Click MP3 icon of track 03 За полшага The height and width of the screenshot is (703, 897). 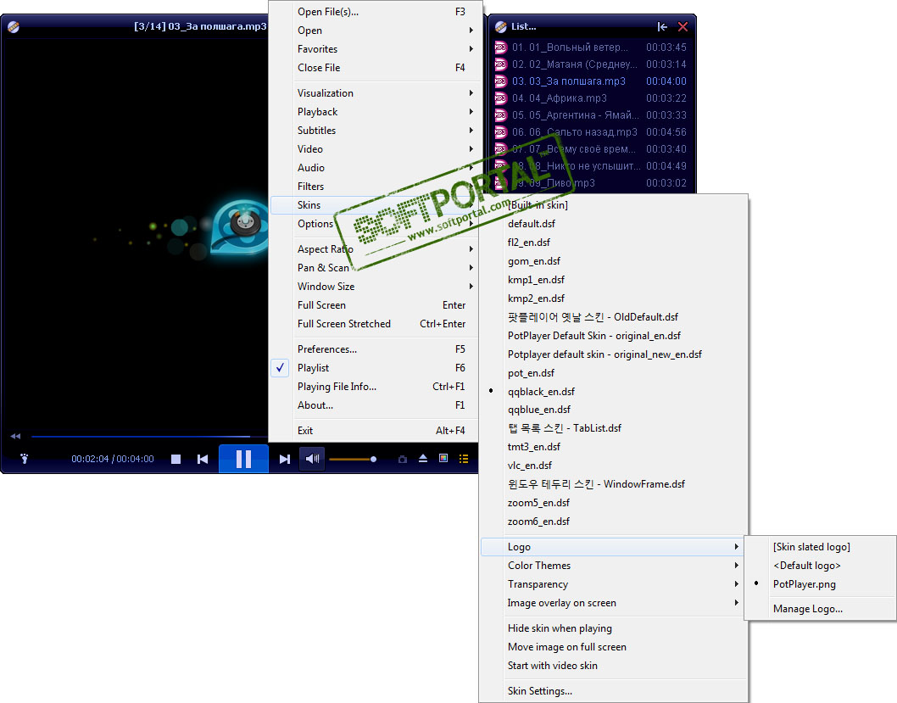(x=500, y=81)
